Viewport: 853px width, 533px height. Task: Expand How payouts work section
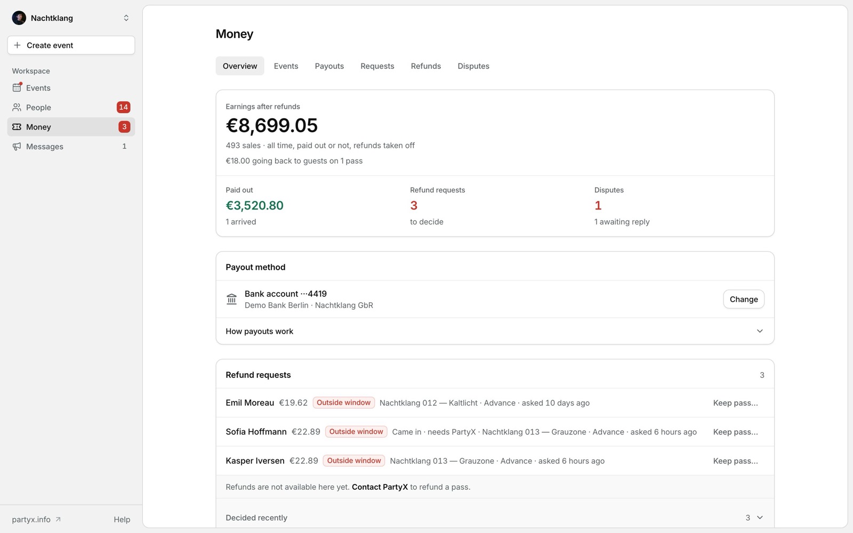tap(495, 331)
